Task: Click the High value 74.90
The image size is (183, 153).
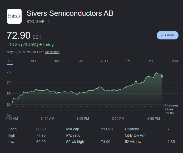Action: point(41,135)
